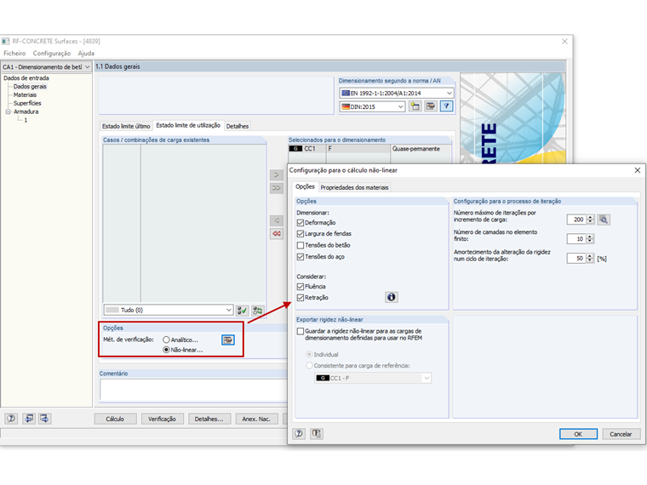Click help icon in main window footer

click(x=11, y=419)
